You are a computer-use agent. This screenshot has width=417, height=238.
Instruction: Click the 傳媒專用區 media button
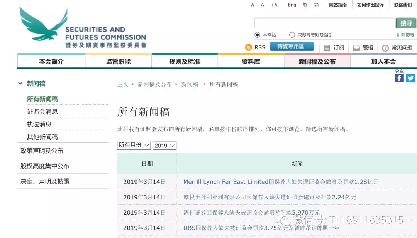(292, 47)
